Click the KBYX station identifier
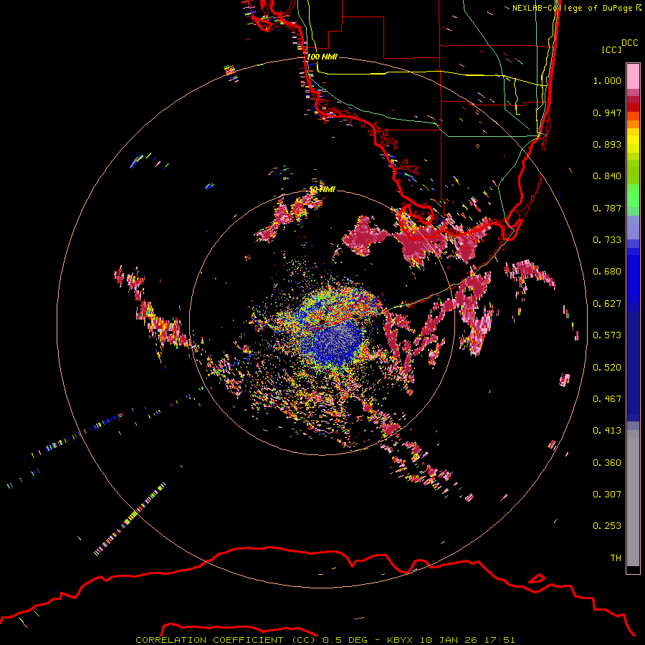The width and height of the screenshot is (645, 645). coord(399,640)
